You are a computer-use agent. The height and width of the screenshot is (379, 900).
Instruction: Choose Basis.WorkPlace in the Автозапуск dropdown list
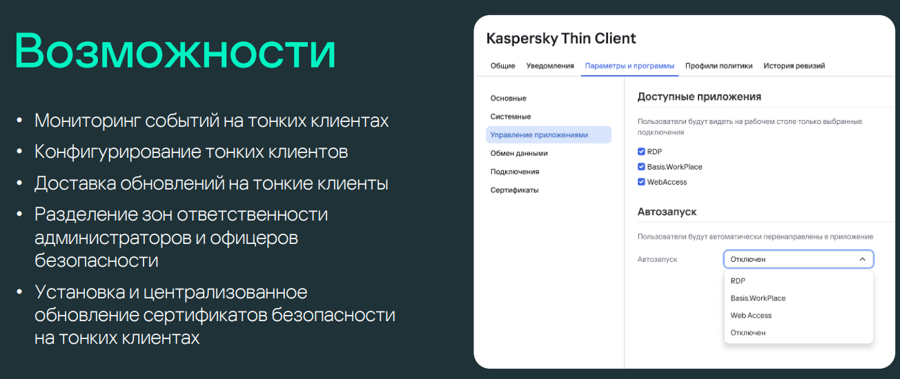click(x=799, y=298)
